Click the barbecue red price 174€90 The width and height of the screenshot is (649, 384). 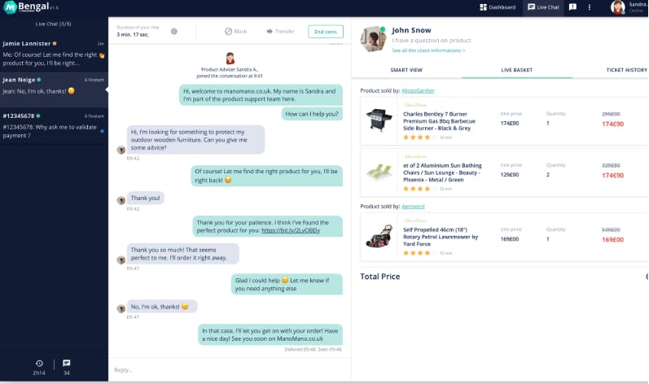click(x=612, y=124)
